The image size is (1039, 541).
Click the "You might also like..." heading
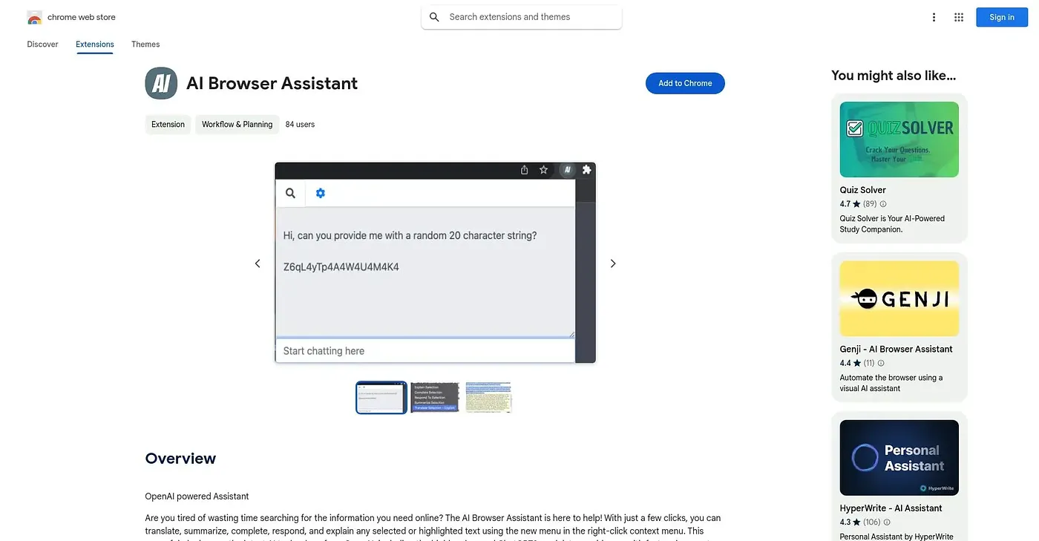tap(894, 76)
